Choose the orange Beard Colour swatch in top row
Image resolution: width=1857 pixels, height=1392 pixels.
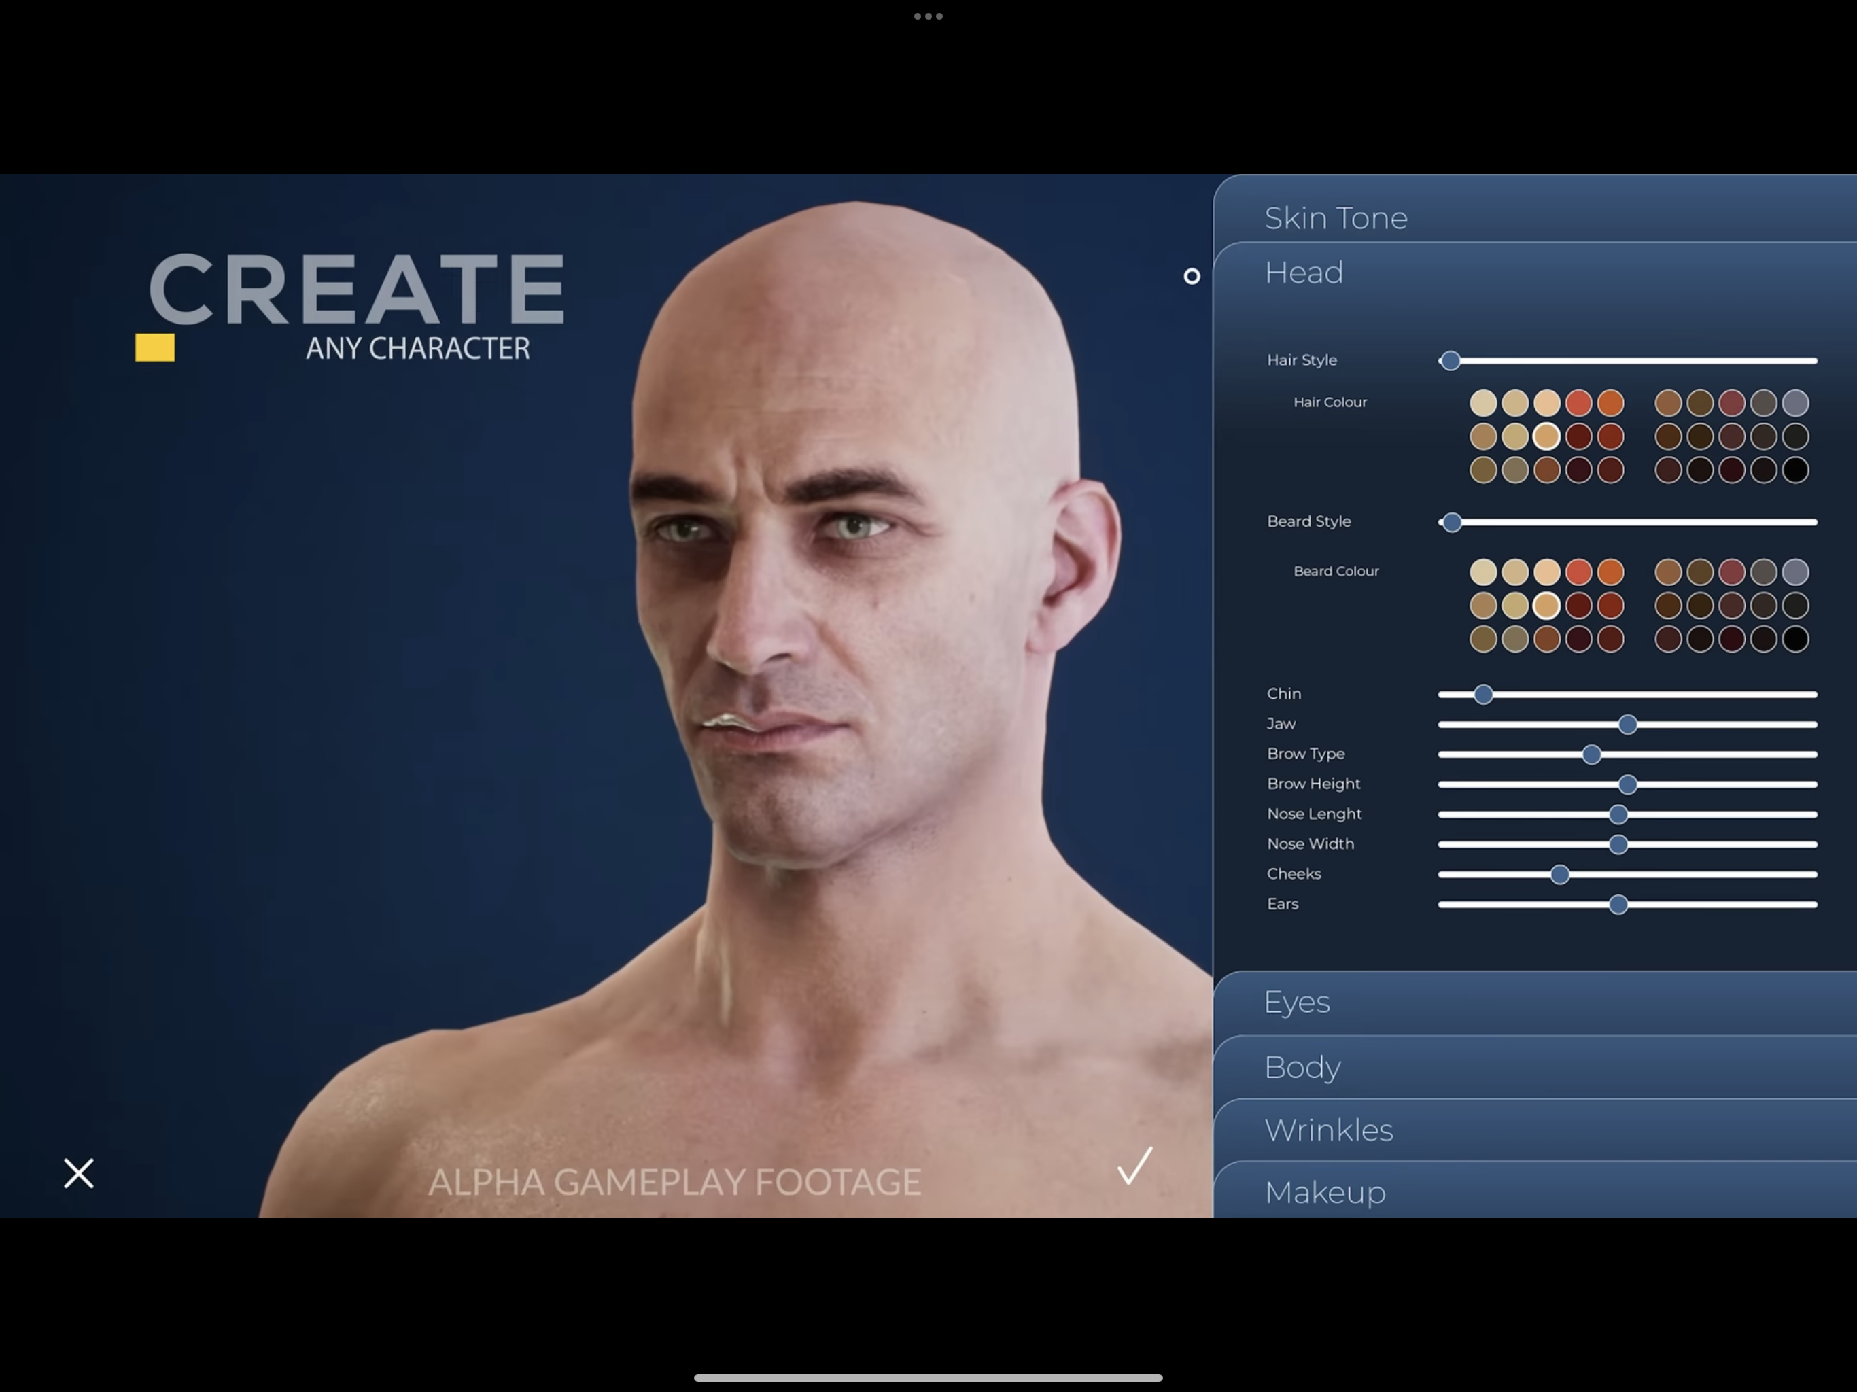pyautogui.click(x=1610, y=572)
